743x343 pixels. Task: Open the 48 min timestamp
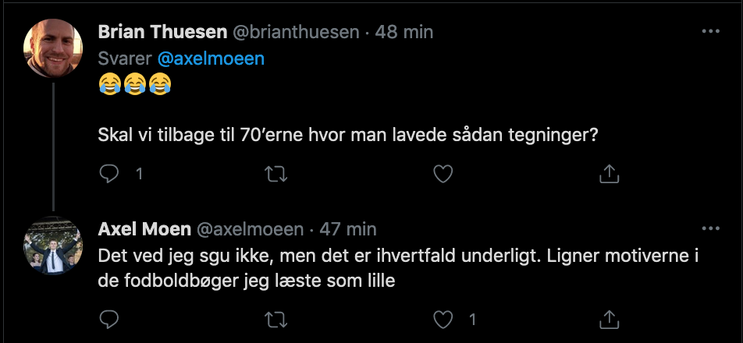pos(403,33)
